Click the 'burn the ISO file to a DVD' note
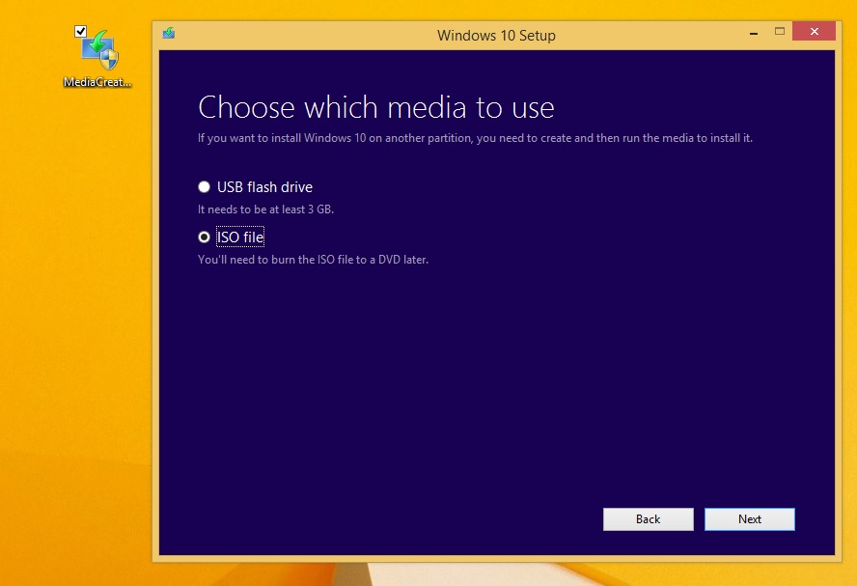This screenshot has width=857, height=586. [313, 260]
